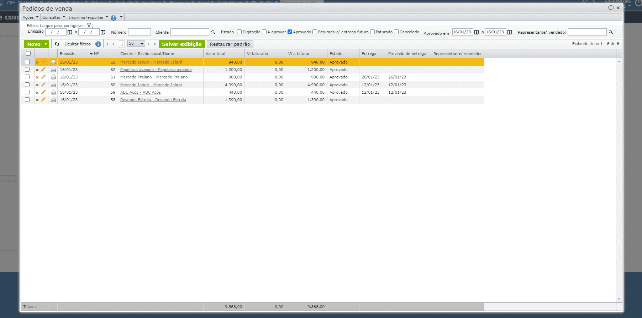642x318 pixels.
Task: Select the checkbox for order 58
Action: (x=27, y=100)
